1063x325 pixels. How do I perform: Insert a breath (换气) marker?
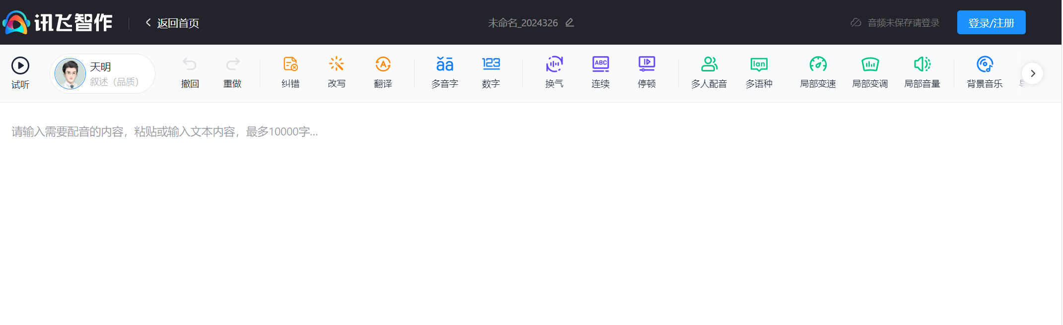point(554,65)
